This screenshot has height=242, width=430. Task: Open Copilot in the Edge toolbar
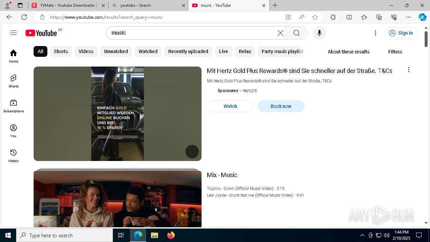tap(423, 17)
